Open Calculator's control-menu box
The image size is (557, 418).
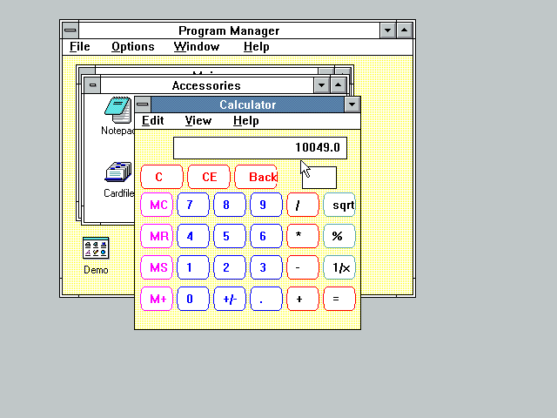[143, 104]
